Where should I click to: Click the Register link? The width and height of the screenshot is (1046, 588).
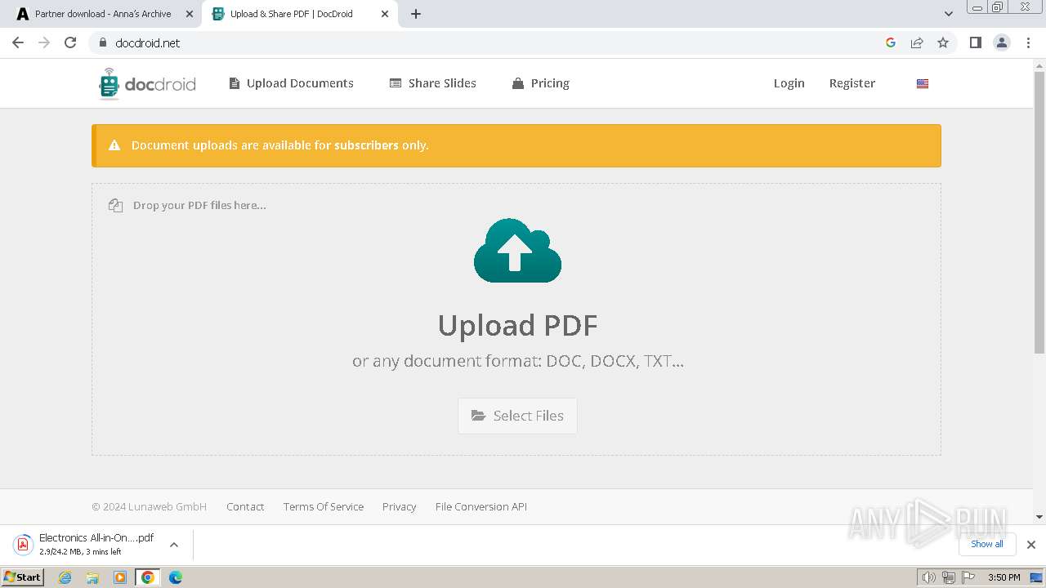[x=852, y=83]
